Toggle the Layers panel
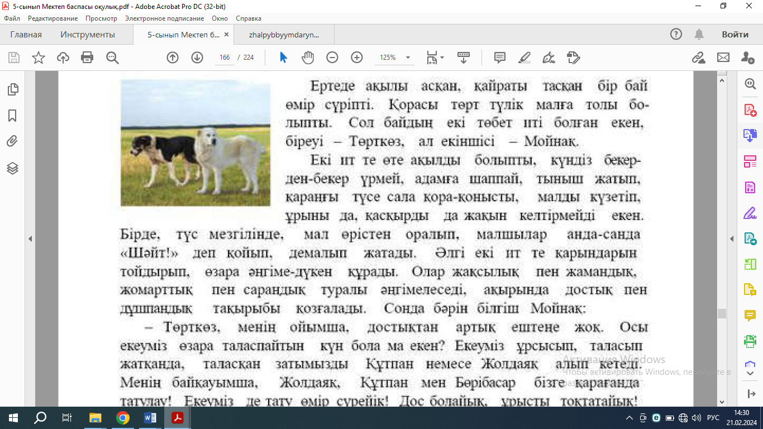 [12, 168]
